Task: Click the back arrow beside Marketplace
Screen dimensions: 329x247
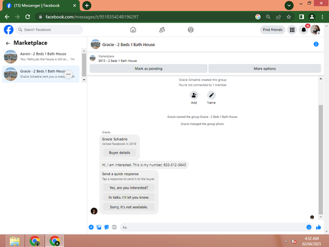Action: pyautogui.click(x=8, y=43)
